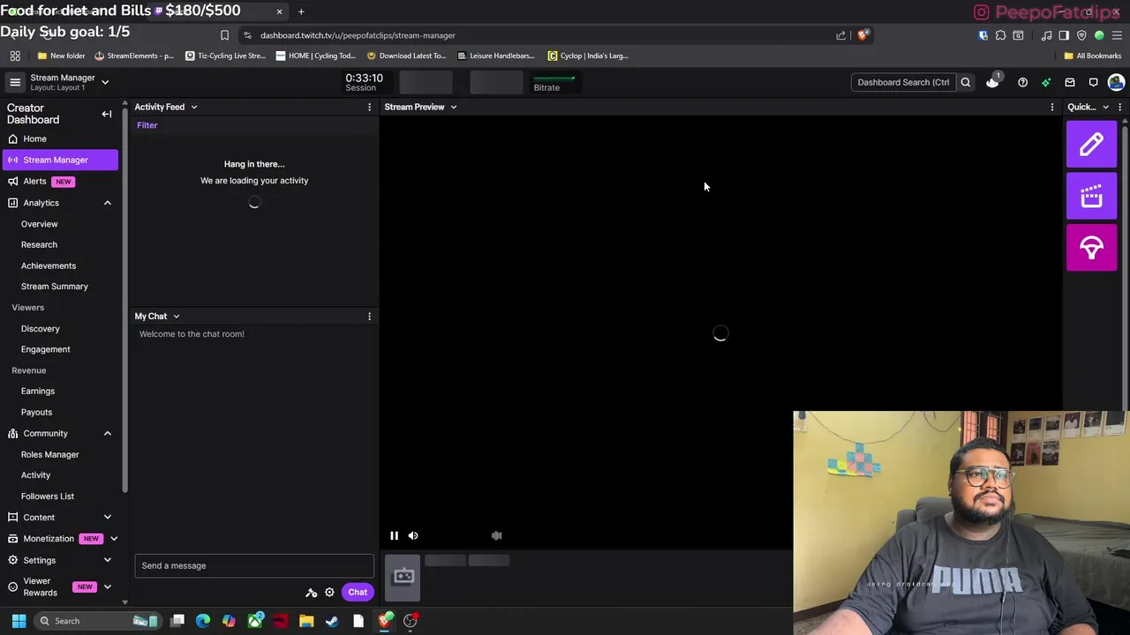Bookmark this page icon in address bar
This screenshot has width=1130, height=635.
(x=224, y=35)
